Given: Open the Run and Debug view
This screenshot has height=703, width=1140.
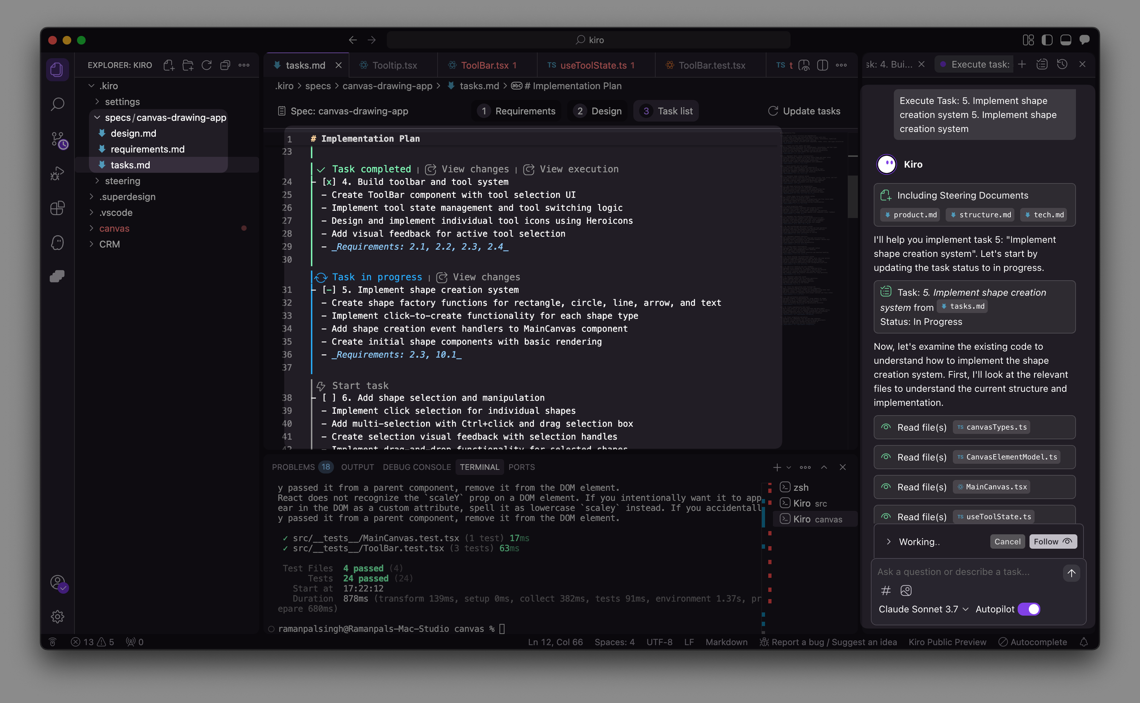Looking at the screenshot, I should [57, 172].
